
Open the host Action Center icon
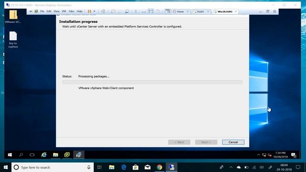pyautogui.click(x=298, y=167)
